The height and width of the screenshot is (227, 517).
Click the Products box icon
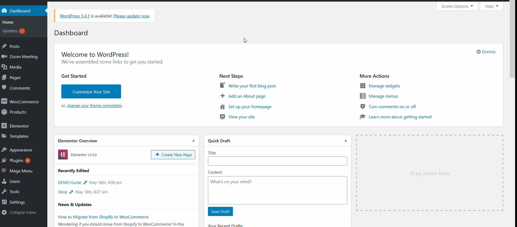(4, 112)
